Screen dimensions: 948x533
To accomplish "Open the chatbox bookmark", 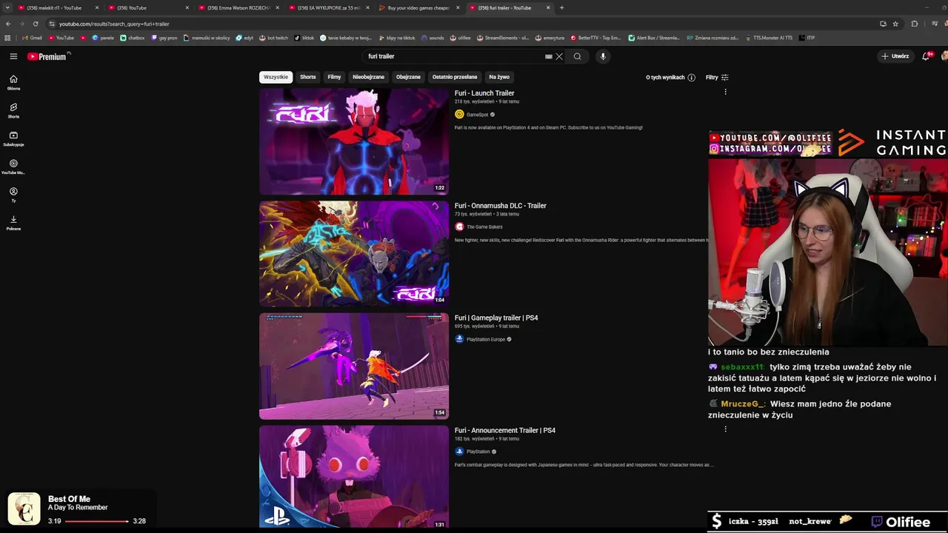I will pyautogui.click(x=133, y=38).
